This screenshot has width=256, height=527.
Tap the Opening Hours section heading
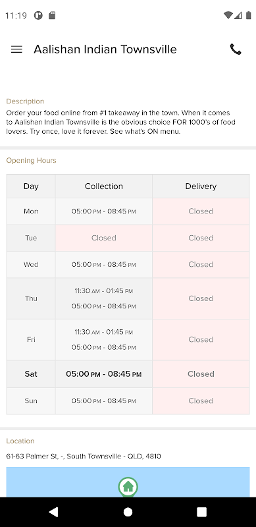click(x=31, y=161)
